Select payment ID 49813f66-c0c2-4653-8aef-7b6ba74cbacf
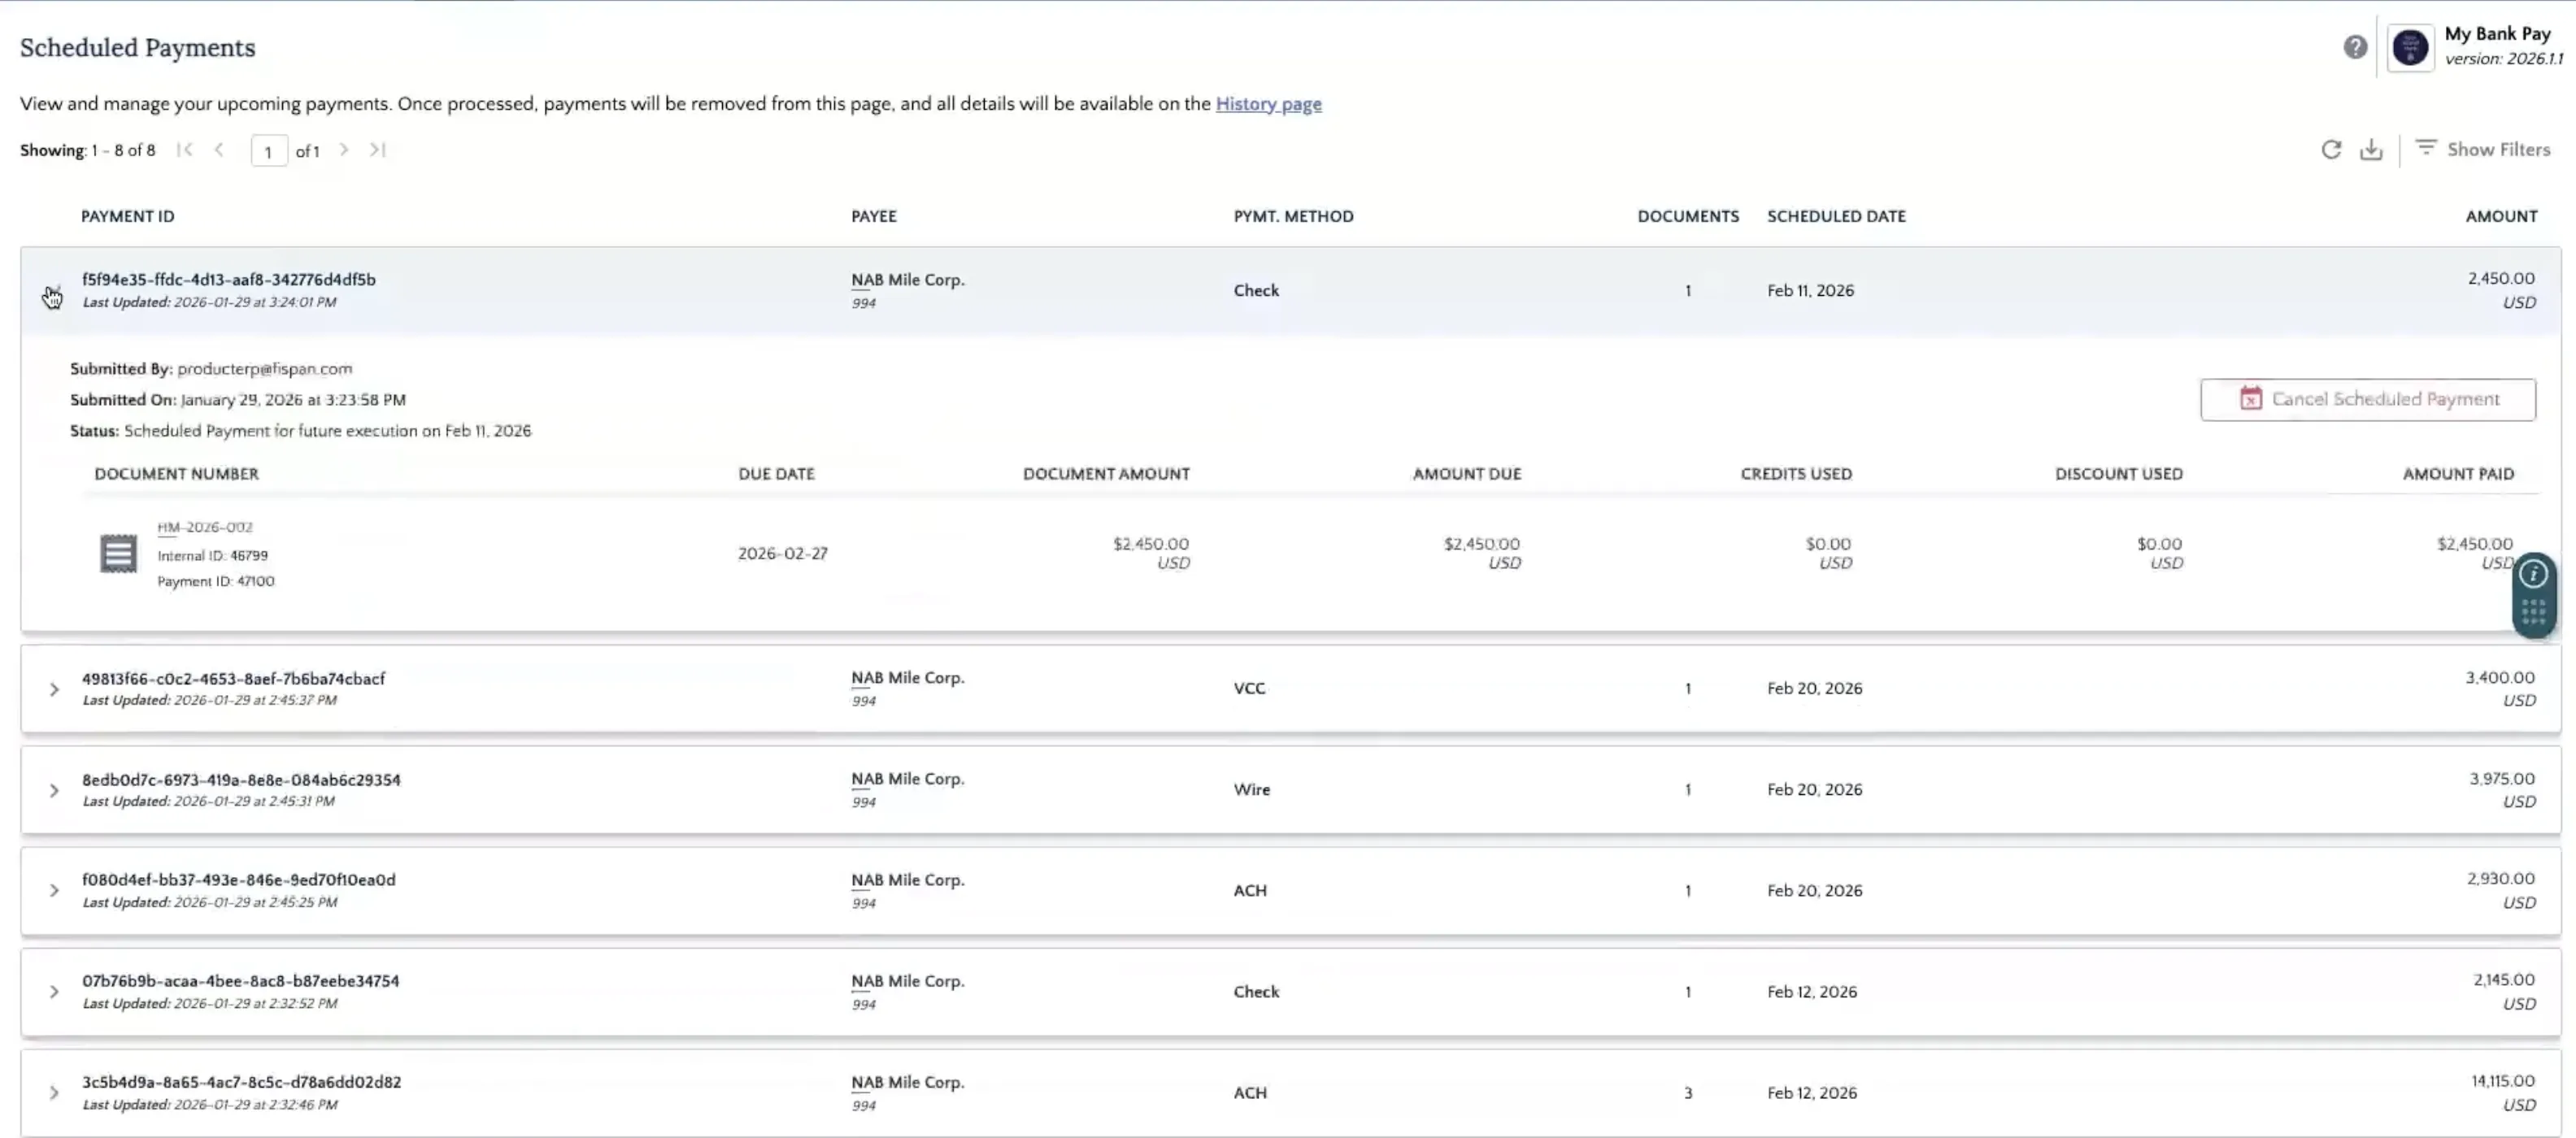 coord(233,679)
